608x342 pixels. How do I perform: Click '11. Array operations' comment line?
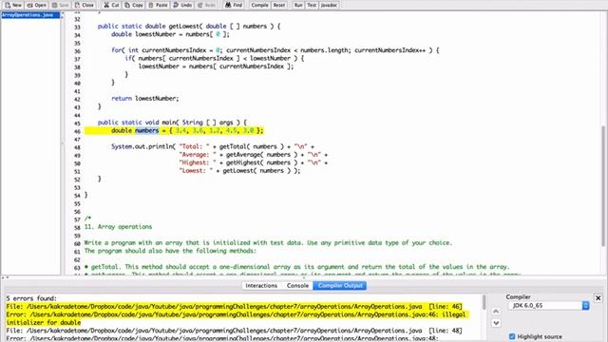point(118,227)
